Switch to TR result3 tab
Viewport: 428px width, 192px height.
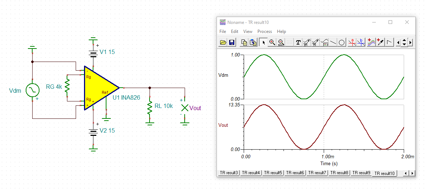(229, 172)
